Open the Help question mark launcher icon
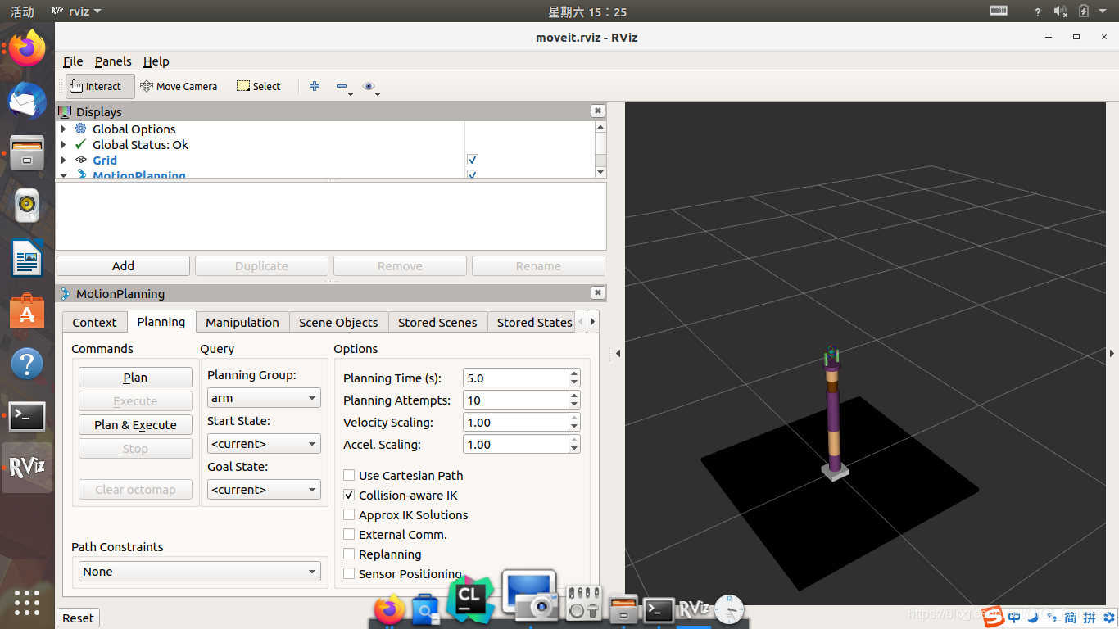 pos(27,364)
